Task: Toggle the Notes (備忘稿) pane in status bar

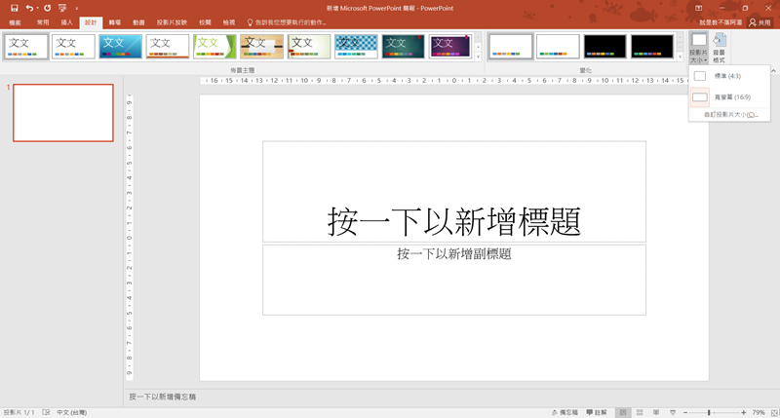Action: click(565, 412)
